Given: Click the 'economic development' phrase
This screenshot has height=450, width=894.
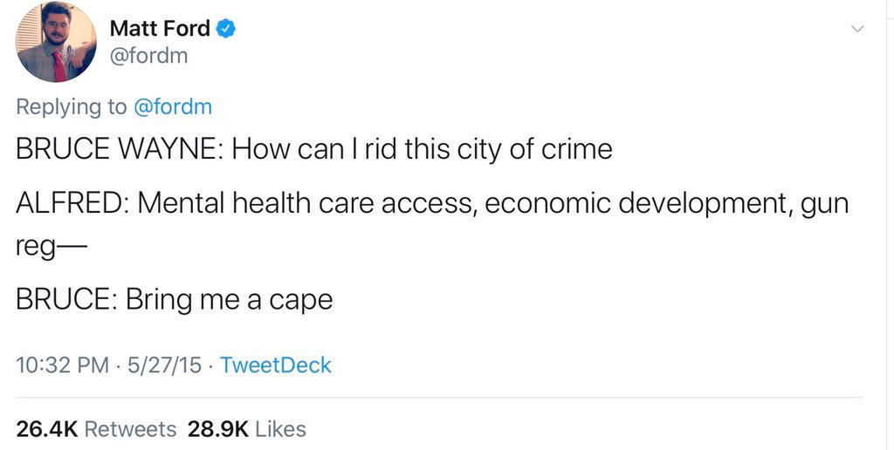Looking at the screenshot, I should coord(632,205).
